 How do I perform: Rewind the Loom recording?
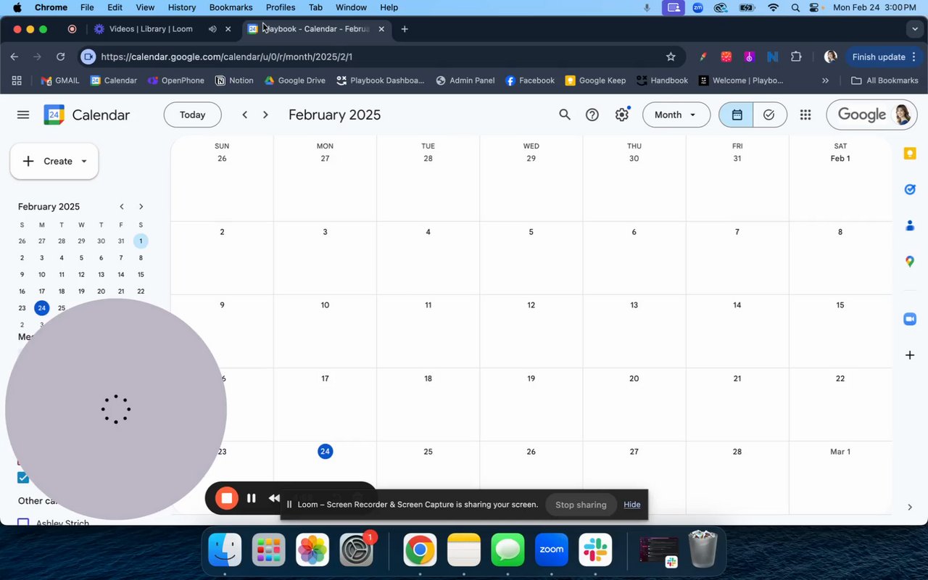(274, 498)
